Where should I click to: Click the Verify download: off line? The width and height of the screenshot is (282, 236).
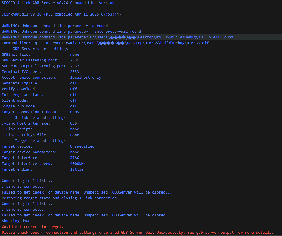point(39,89)
